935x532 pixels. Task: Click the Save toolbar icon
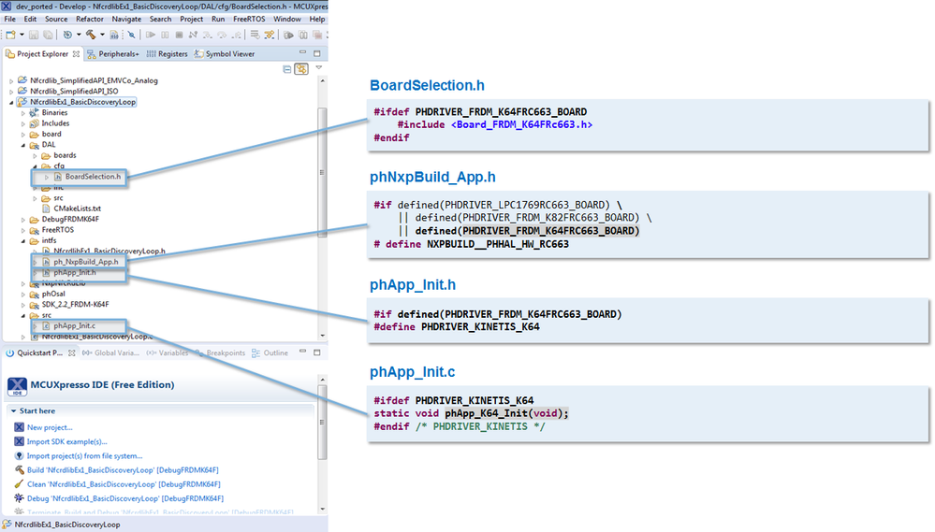coord(34,36)
